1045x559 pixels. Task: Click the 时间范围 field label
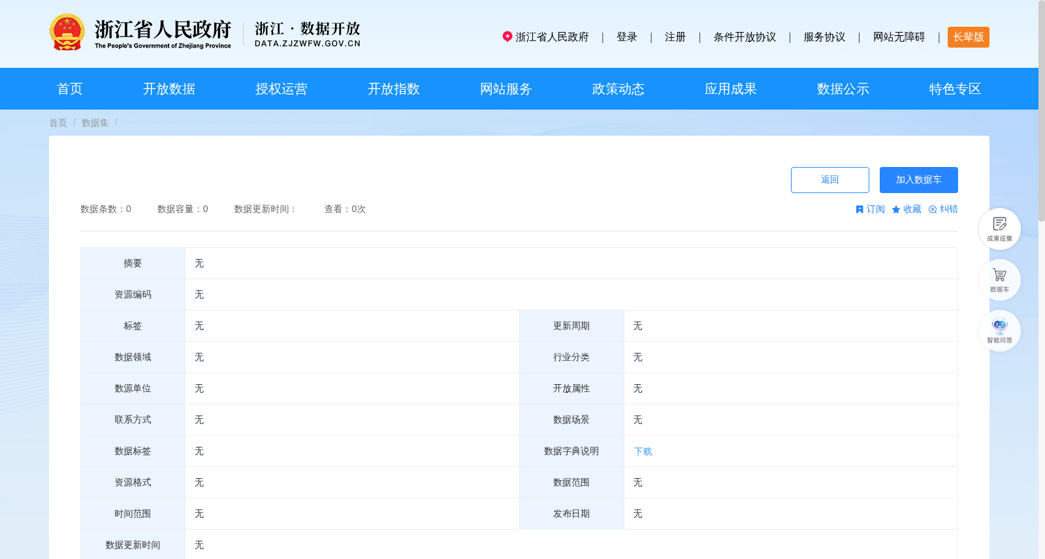[133, 514]
